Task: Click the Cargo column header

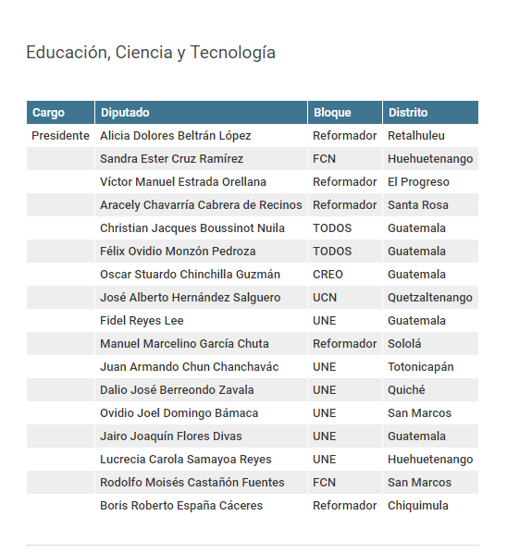Action: click(60, 112)
